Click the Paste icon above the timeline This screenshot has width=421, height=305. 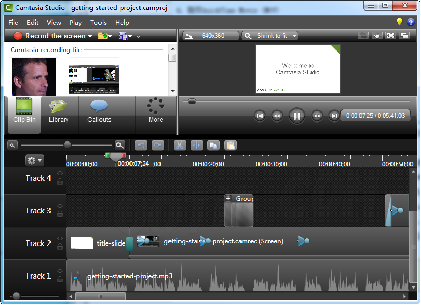pyautogui.click(x=230, y=145)
